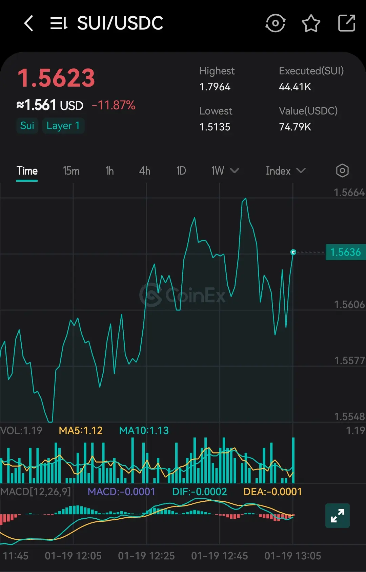The image size is (366, 572).
Task: Tap the current price dot on chart
Action: (x=293, y=252)
